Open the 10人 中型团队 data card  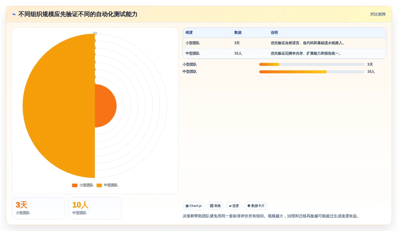tap(95, 208)
